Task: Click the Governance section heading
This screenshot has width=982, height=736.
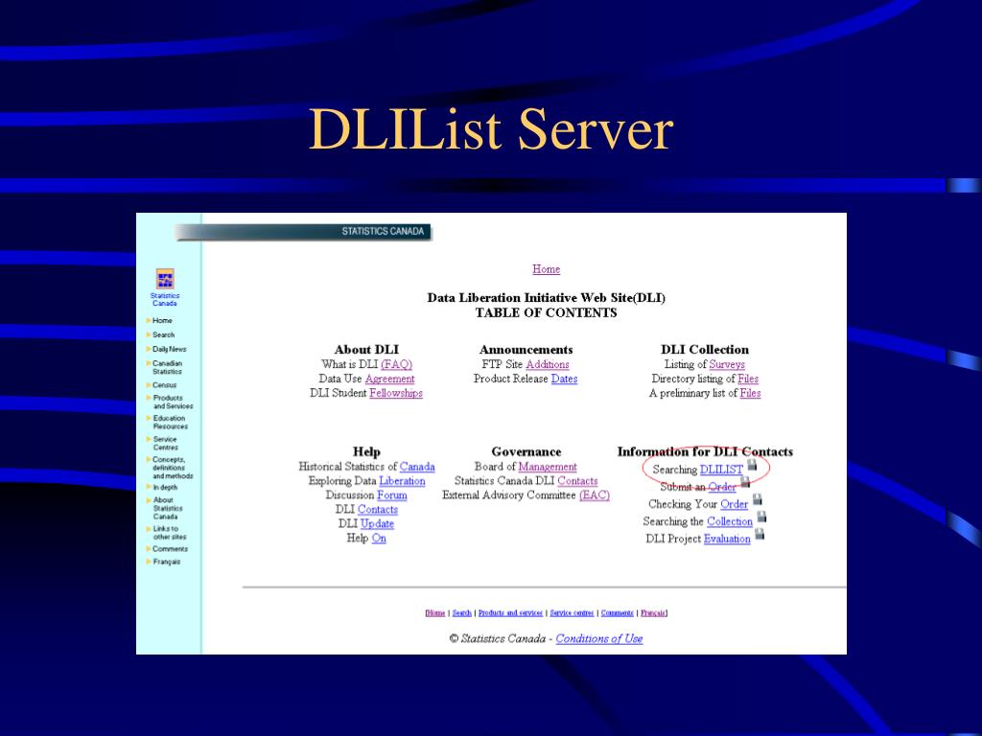Action: (526, 452)
